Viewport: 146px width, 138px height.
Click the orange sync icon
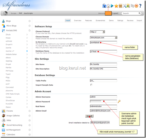click(x=136, y=6)
